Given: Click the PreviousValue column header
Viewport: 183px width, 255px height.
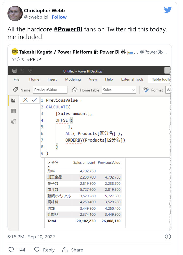Looking at the screenshot, I should point(109,163).
